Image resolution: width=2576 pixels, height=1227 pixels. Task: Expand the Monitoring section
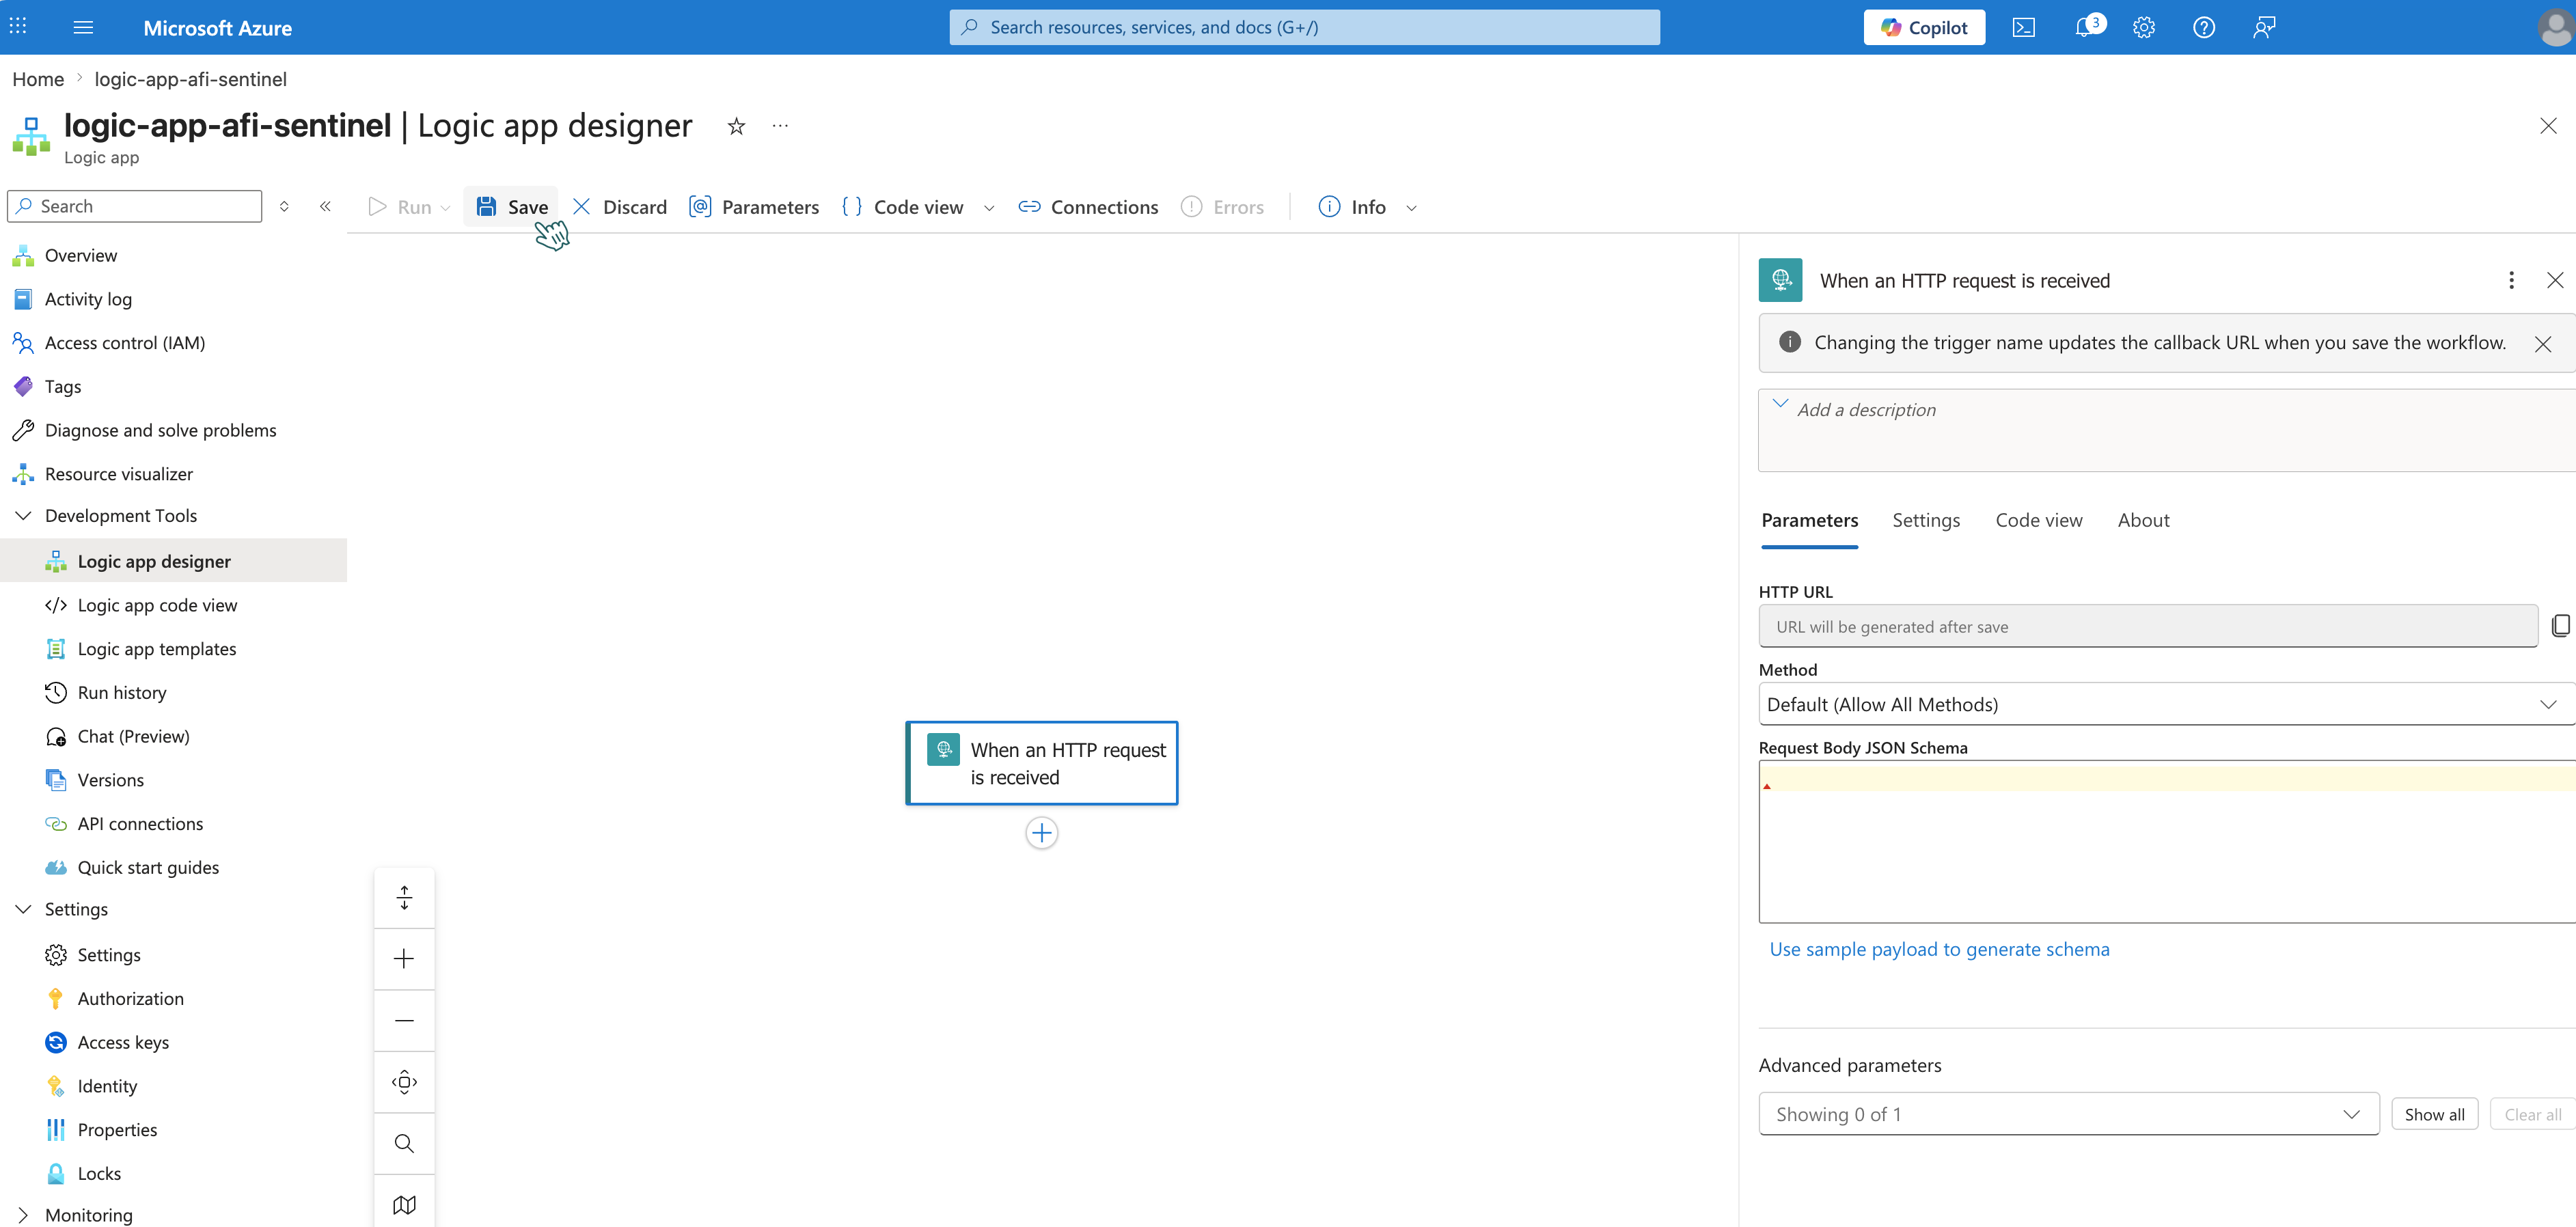tap(23, 1215)
